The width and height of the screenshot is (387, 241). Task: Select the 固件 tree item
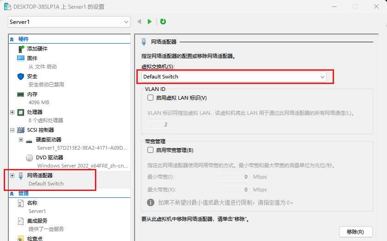click(x=32, y=58)
